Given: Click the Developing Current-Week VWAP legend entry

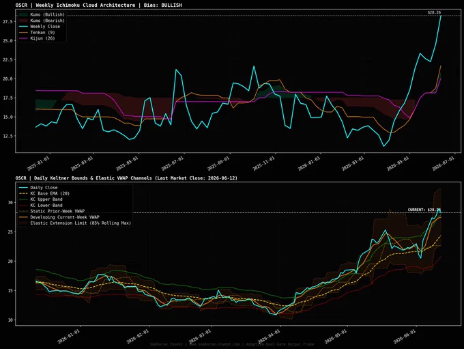Looking at the screenshot, I should coord(59,217).
